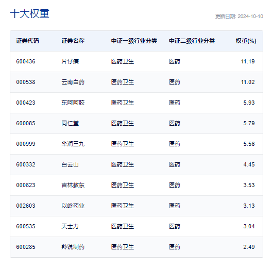Image resolution: width=273 pixels, height=269 pixels.
Task: Select stock name 片仔癀
Action: point(70,61)
